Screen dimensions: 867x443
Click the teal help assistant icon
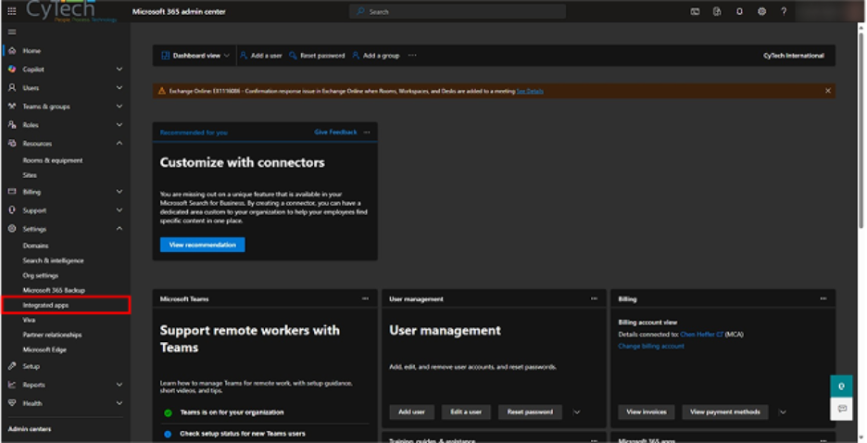[841, 386]
